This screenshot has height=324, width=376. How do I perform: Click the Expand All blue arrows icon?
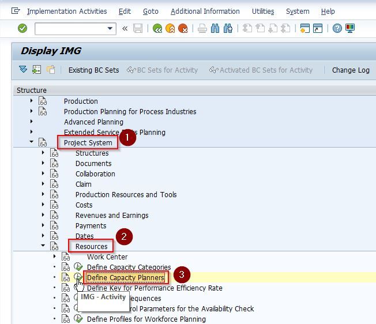pyautogui.click(x=23, y=70)
